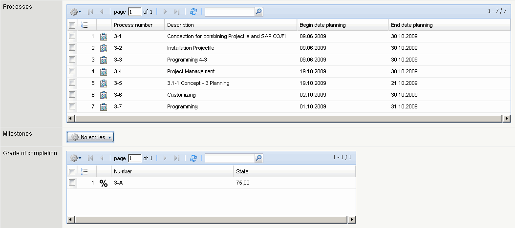Click the search magnifier in the Processes toolbar
This screenshot has height=228, width=515.
point(259,11)
